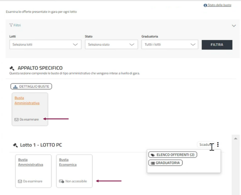Open the orange Busta Amministrativa link

pos(27,100)
